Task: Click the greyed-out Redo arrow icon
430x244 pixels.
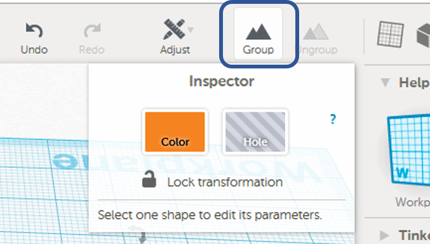Action: click(x=92, y=30)
